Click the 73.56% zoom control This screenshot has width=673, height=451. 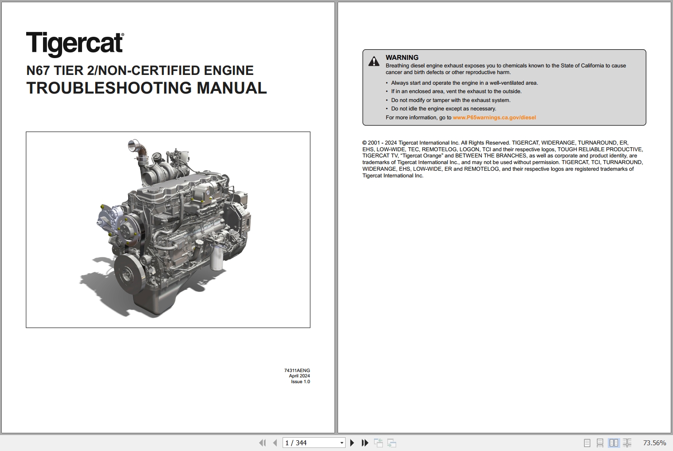click(654, 443)
